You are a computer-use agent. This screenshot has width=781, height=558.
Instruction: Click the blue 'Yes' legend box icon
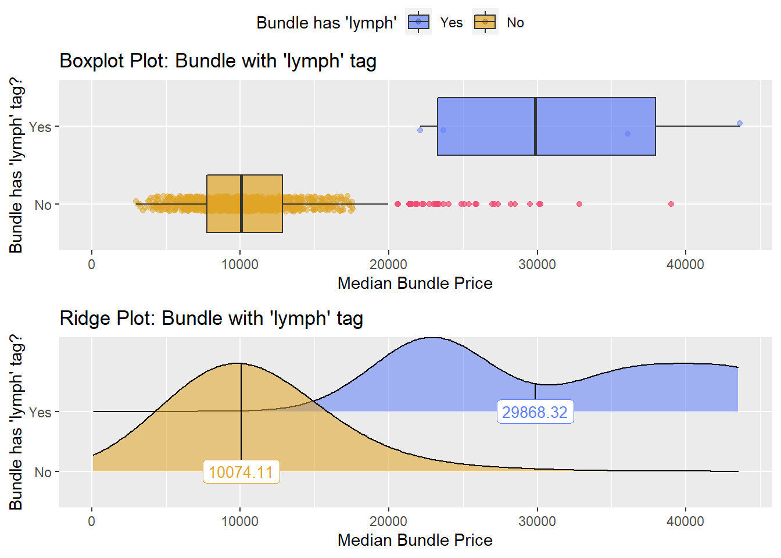click(418, 22)
